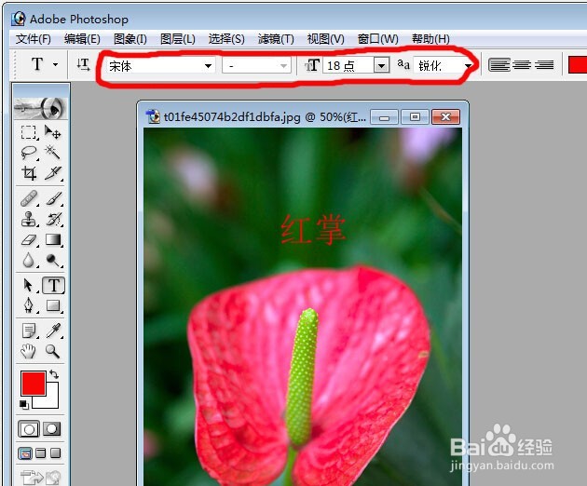Open the 窗口(W) menu
This screenshot has width=587, height=486.
pos(378,38)
